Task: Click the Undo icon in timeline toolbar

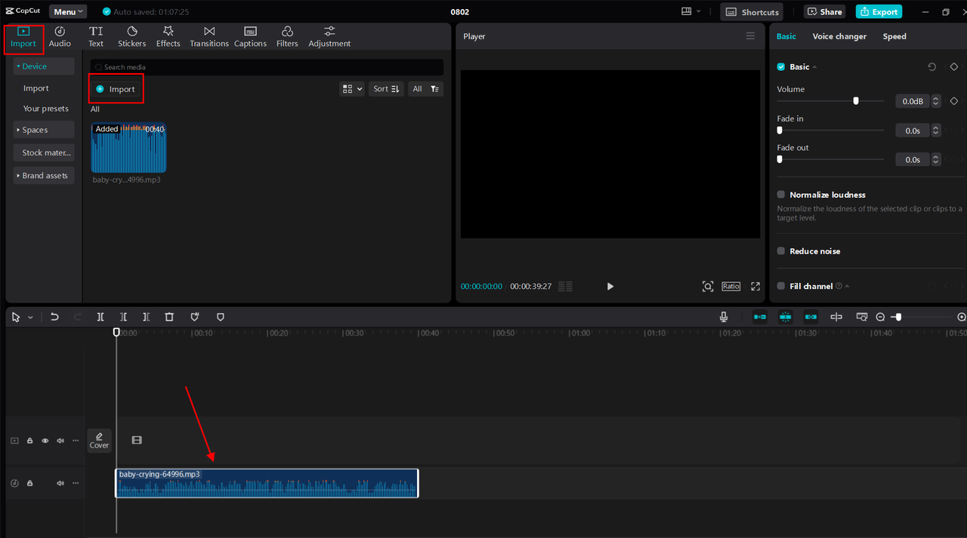Action: point(54,317)
